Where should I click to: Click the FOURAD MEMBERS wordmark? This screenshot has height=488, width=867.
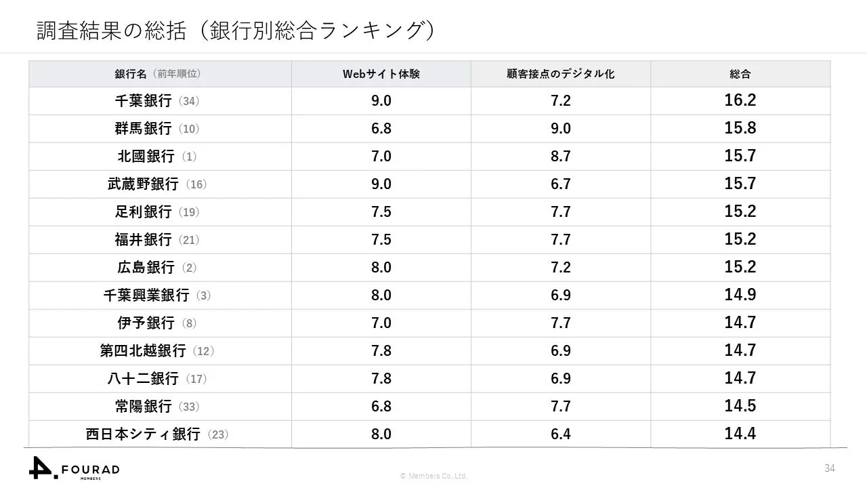(90, 471)
